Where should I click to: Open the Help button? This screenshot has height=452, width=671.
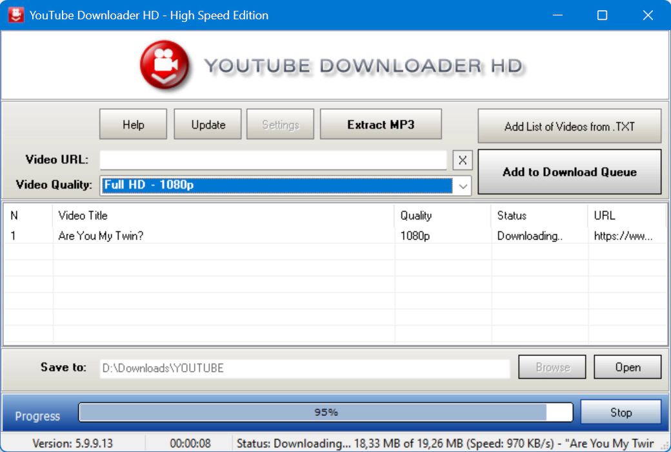point(133,124)
